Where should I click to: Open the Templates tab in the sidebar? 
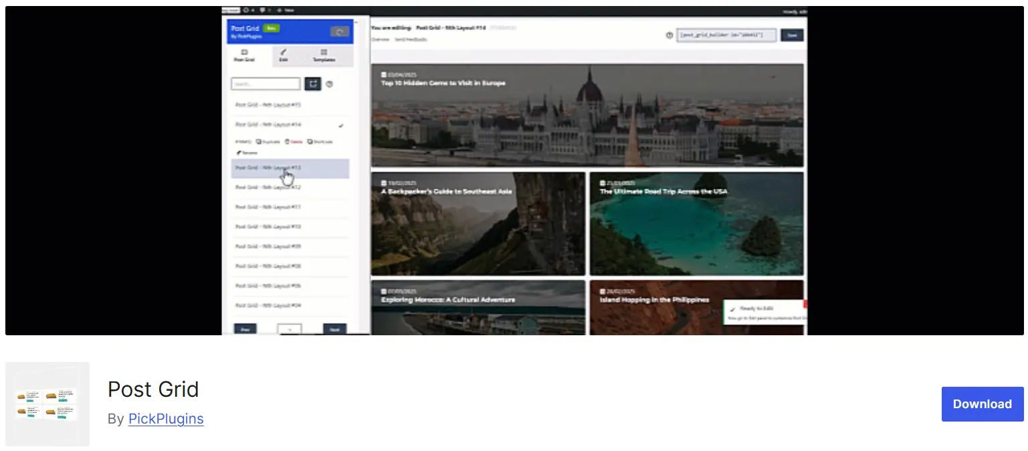coord(324,56)
